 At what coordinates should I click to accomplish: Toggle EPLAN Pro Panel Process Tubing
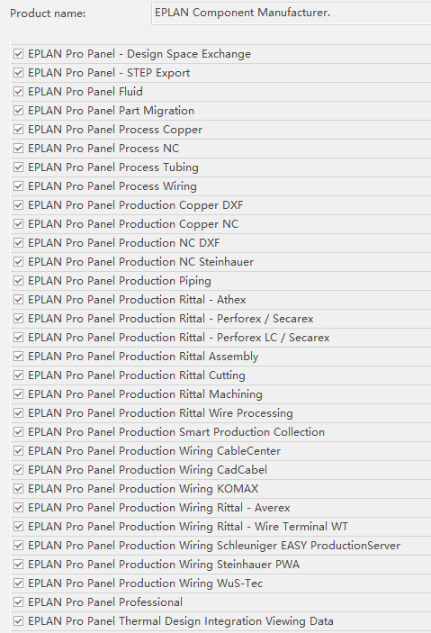pyautogui.click(x=19, y=167)
